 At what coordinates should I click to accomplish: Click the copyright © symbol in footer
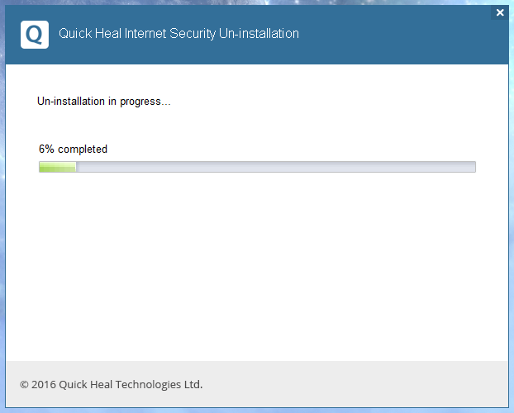[x=24, y=384]
